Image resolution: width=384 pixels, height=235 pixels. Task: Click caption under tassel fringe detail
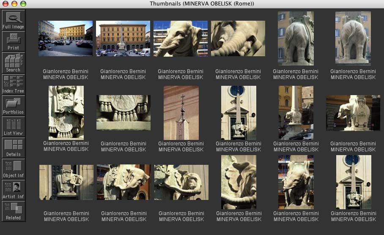coord(123,146)
